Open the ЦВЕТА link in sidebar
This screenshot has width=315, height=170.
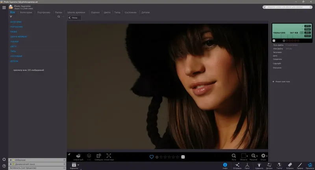coord(13,46)
